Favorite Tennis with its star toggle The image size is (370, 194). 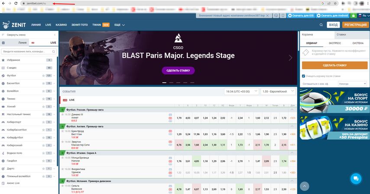coord(43,99)
